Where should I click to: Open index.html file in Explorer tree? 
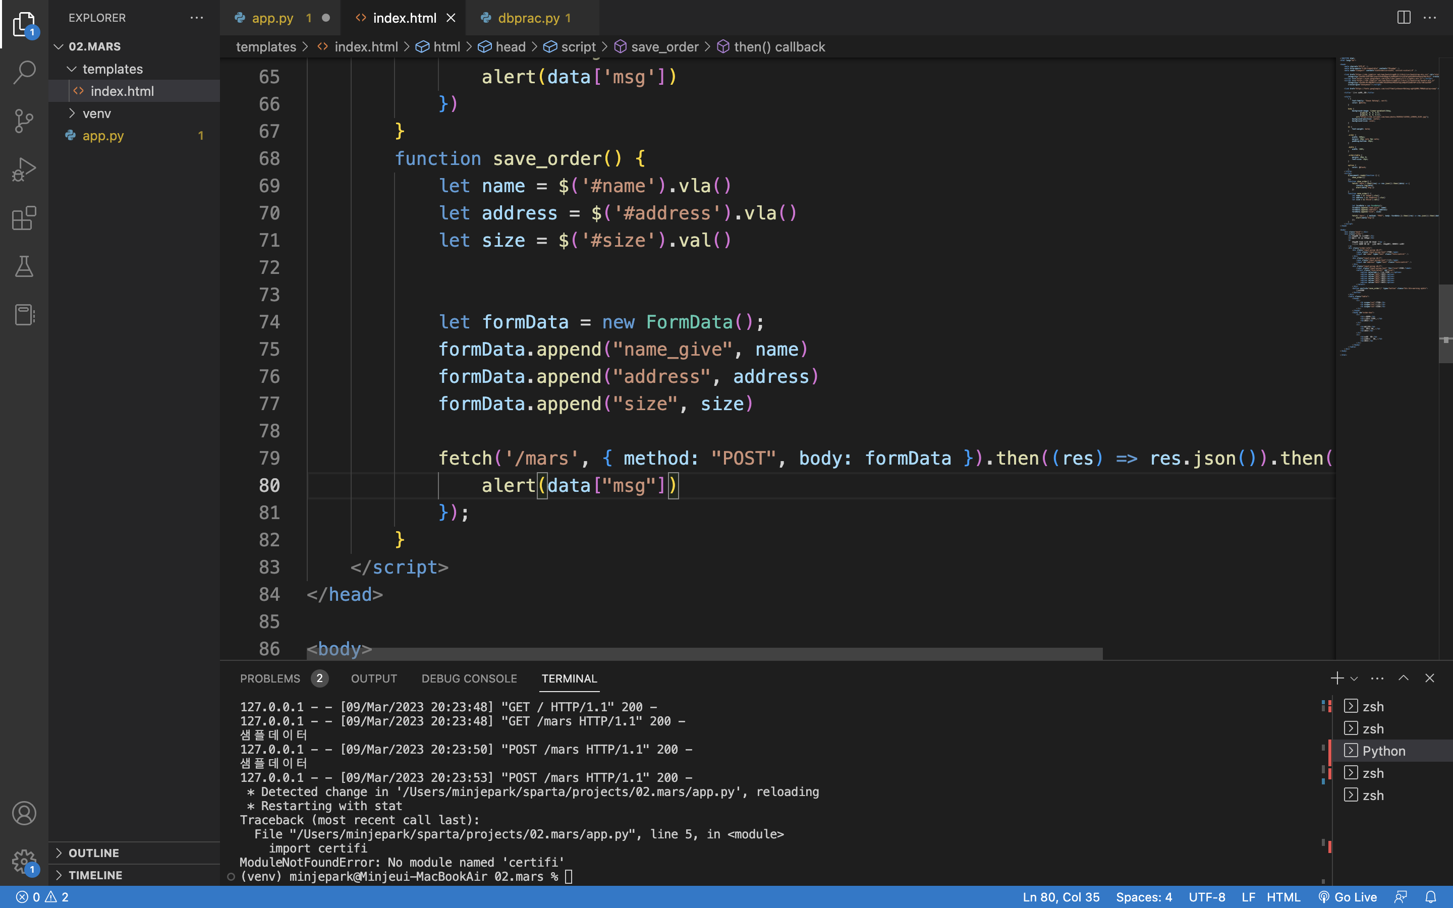click(x=135, y=91)
